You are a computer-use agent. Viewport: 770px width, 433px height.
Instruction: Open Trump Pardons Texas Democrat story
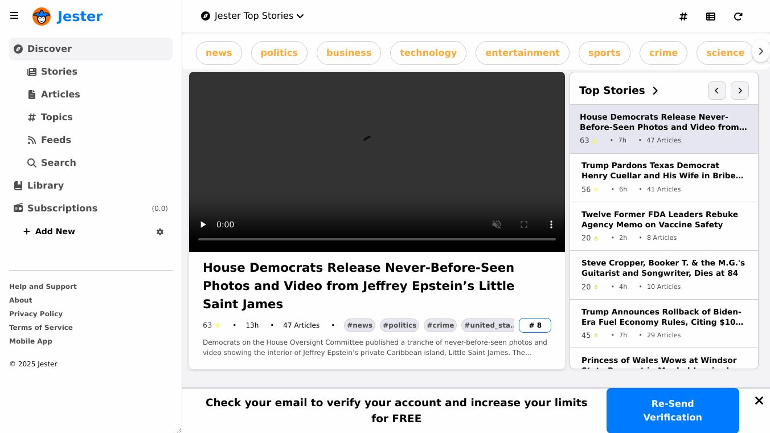[x=664, y=178]
